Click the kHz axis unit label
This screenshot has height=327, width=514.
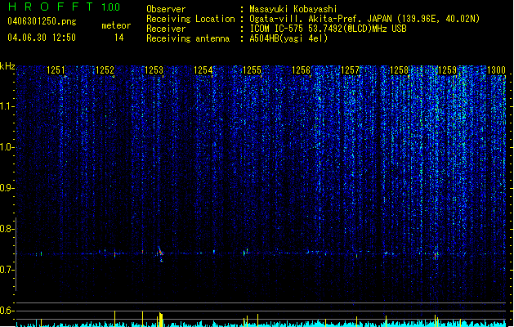pyautogui.click(x=7, y=66)
